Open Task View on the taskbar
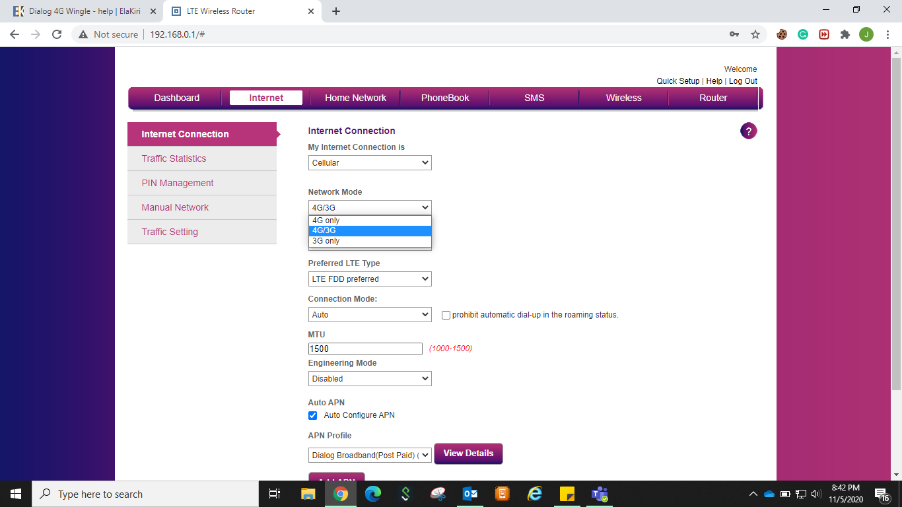 click(x=275, y=494)
